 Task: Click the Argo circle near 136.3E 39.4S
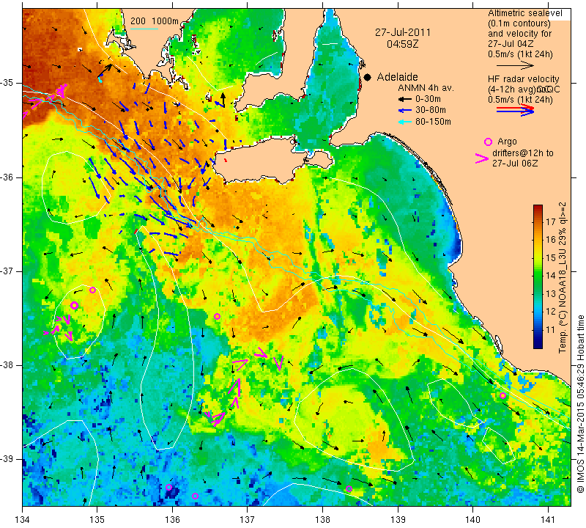[195, 496]
